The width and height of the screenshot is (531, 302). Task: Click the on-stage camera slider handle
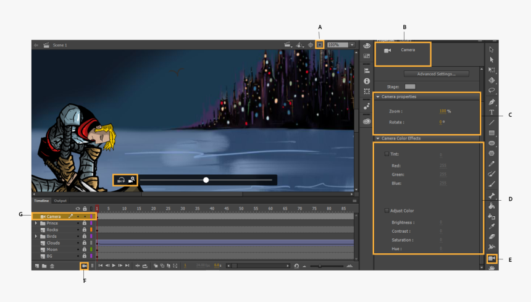point(206,180)
